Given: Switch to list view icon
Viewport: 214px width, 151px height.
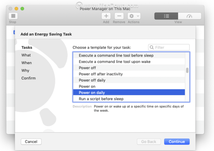Looking at the screenshot, I should (166, 16).
